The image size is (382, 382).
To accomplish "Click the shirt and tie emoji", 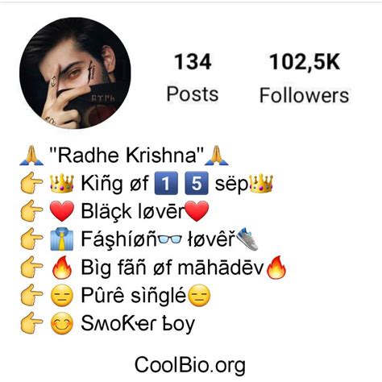I will click(62, 239).
